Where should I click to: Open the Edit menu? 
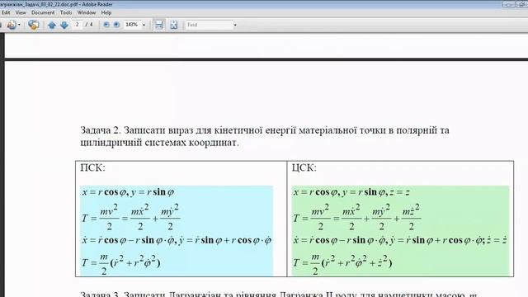[6, 12]
